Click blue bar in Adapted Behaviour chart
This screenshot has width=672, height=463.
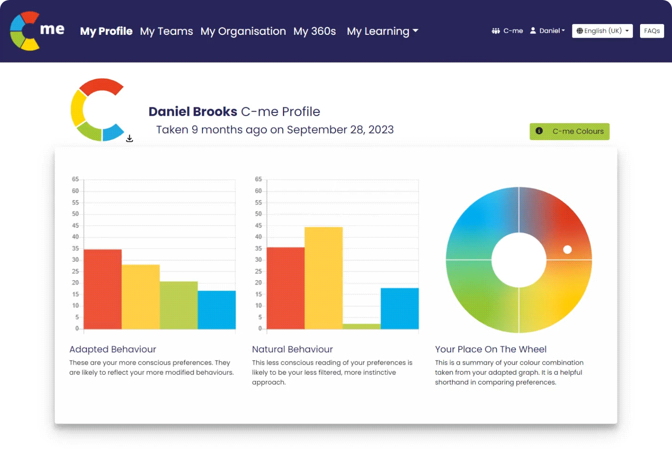point(217,310)
